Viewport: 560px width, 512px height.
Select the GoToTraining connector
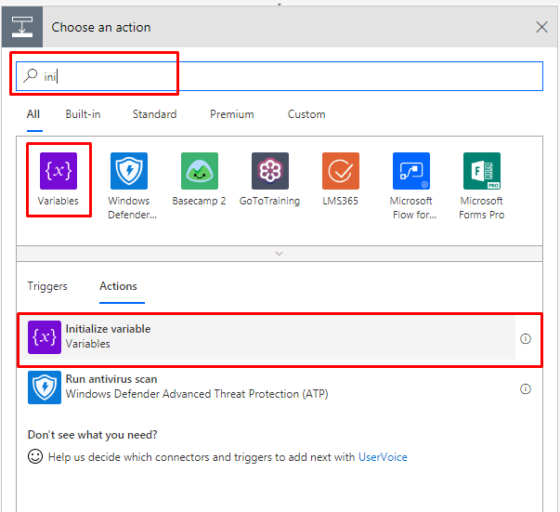(x=270, y=171)
